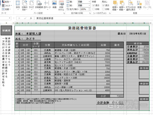
Task: Click the 金額 column header cell
Action: 103,45
